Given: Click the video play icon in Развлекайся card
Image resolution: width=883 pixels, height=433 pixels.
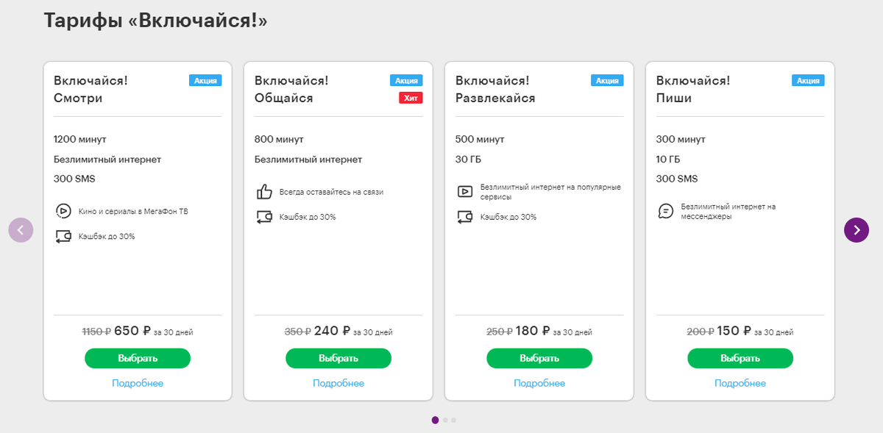Looking at the screenshot, I should [465, 192].
